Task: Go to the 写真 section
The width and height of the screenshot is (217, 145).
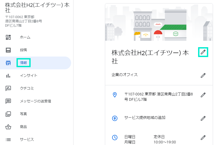Action: click(23, 114)
